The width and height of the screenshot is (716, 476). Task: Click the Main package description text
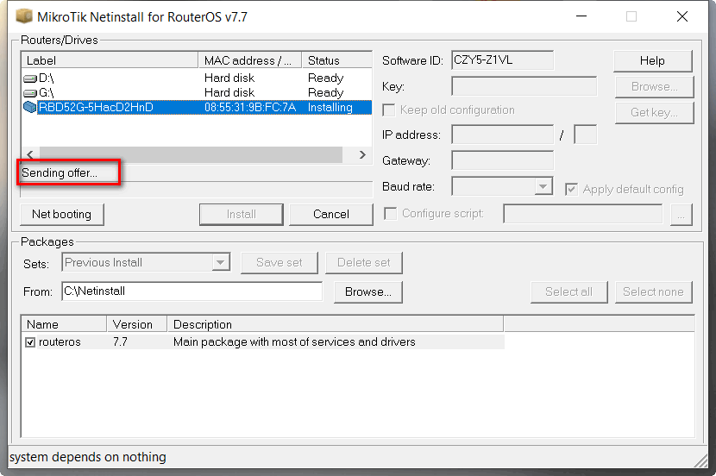pyautogui.click(x=294, y=341)
